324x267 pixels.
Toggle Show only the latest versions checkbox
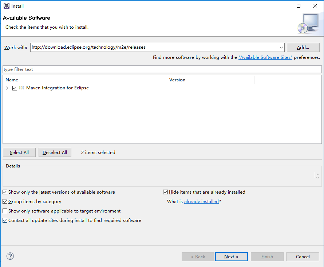pyautogui.click(x=5, y=192)
